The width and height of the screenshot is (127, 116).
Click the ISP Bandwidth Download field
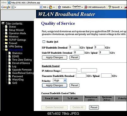[74, 47]
